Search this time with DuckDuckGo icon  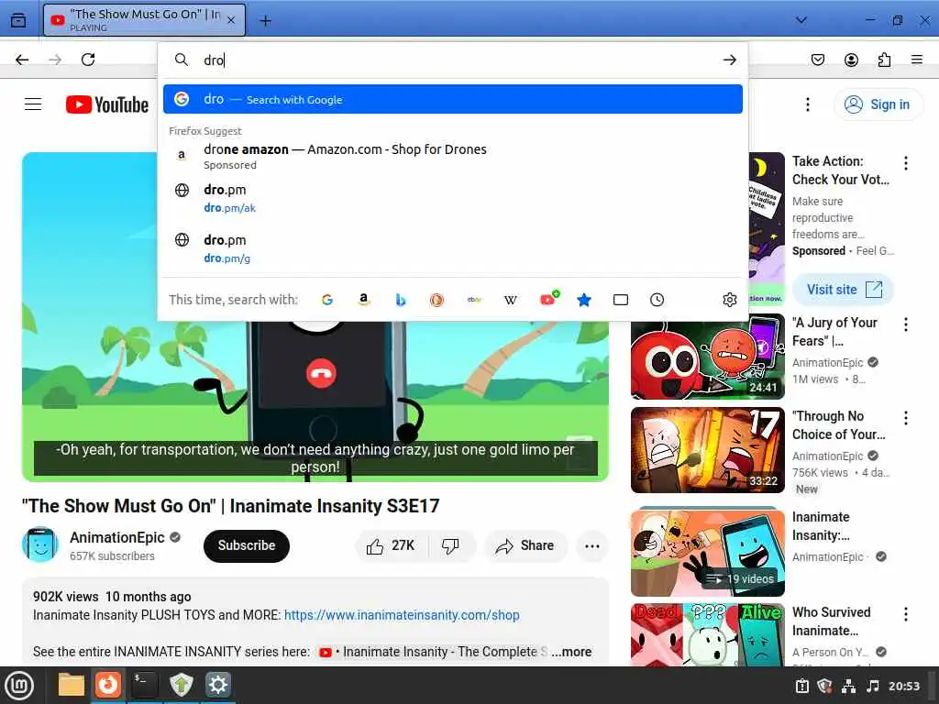436,300
